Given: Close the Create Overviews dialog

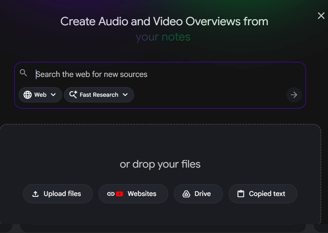Looking at the screenshot, I should 321,15.
